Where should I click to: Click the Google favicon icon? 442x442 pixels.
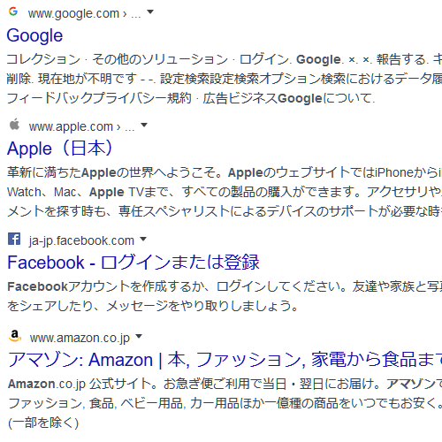click(13, 11)
